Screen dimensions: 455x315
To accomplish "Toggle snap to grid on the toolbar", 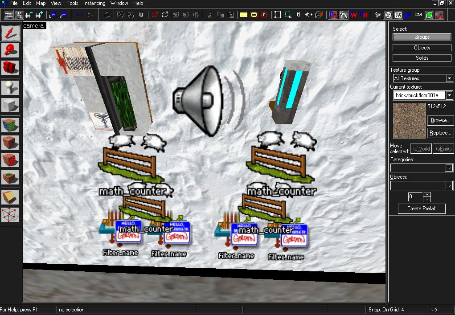I will tap(8, 15).
